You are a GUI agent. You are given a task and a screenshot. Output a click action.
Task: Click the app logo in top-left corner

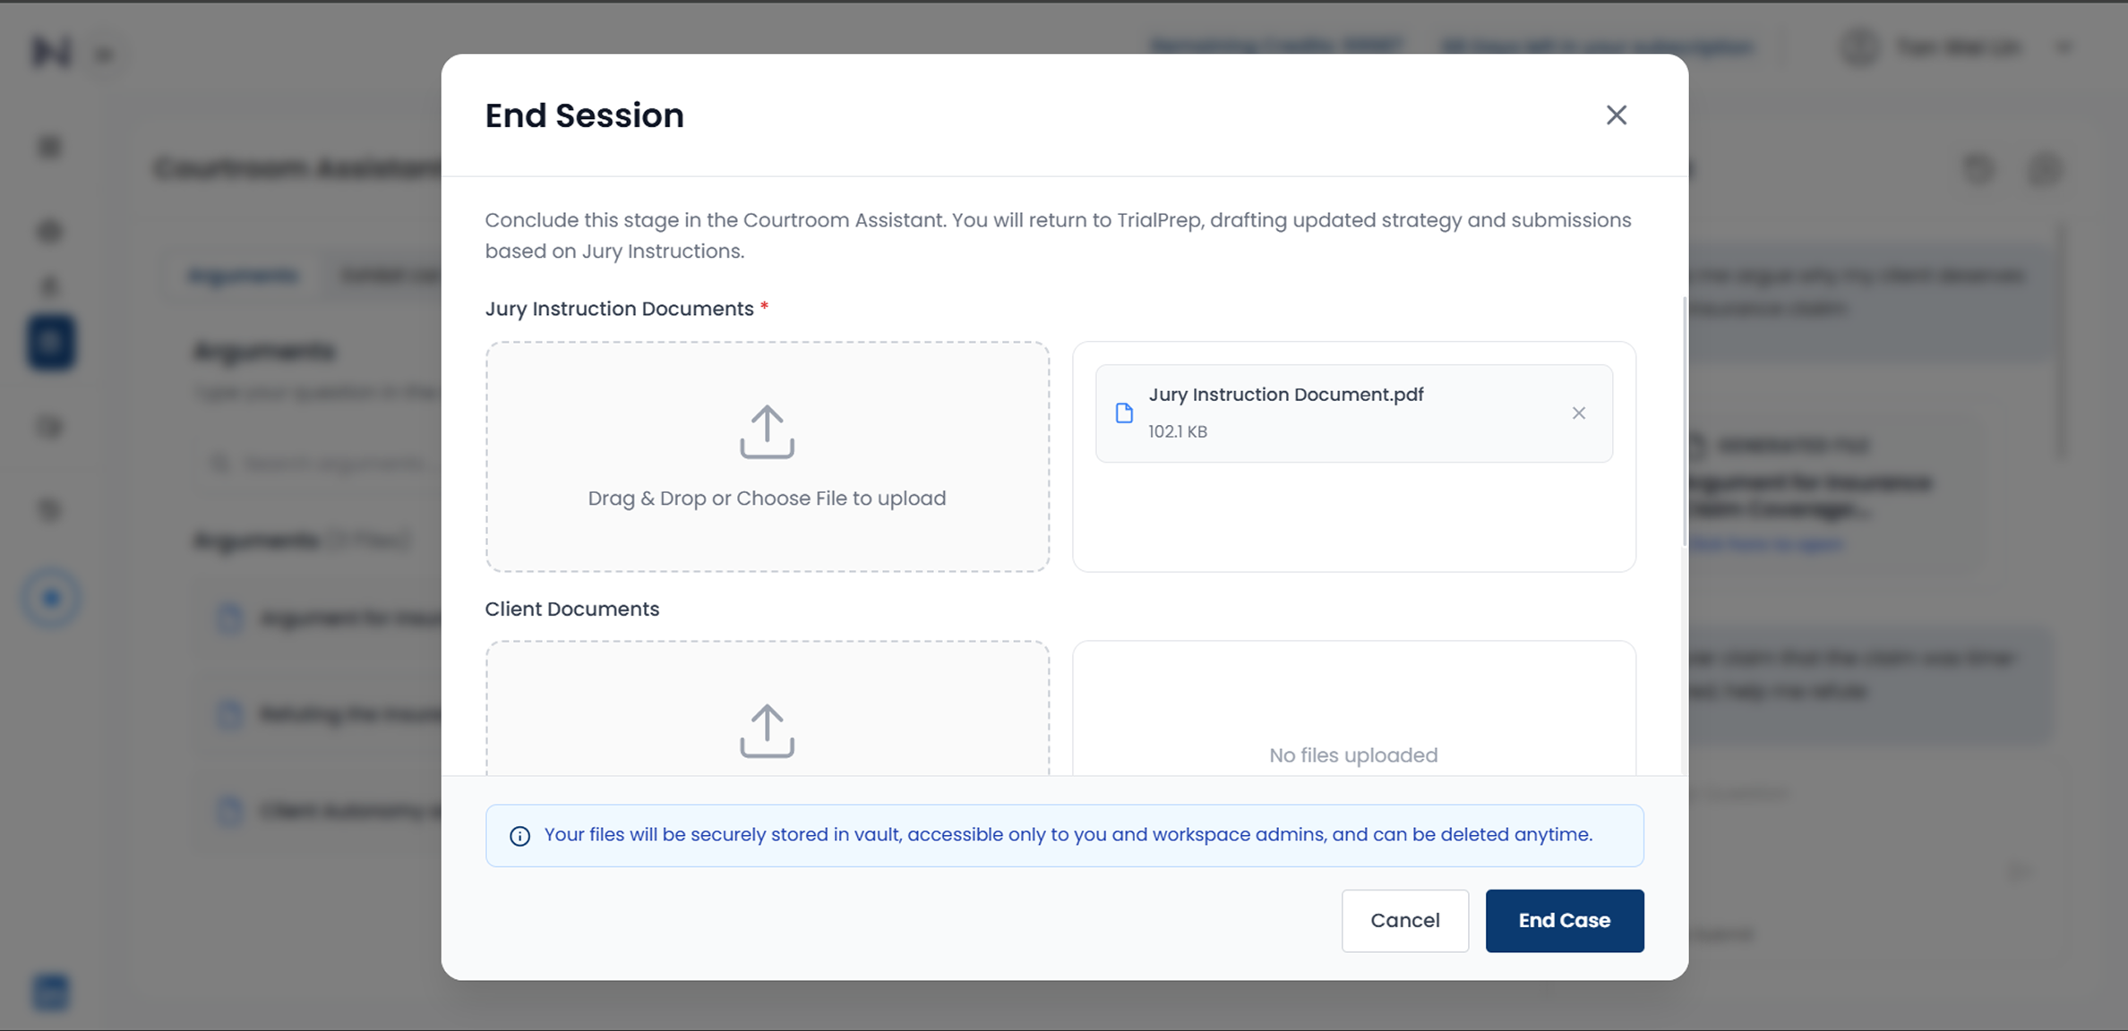click(x=51, y=52)
